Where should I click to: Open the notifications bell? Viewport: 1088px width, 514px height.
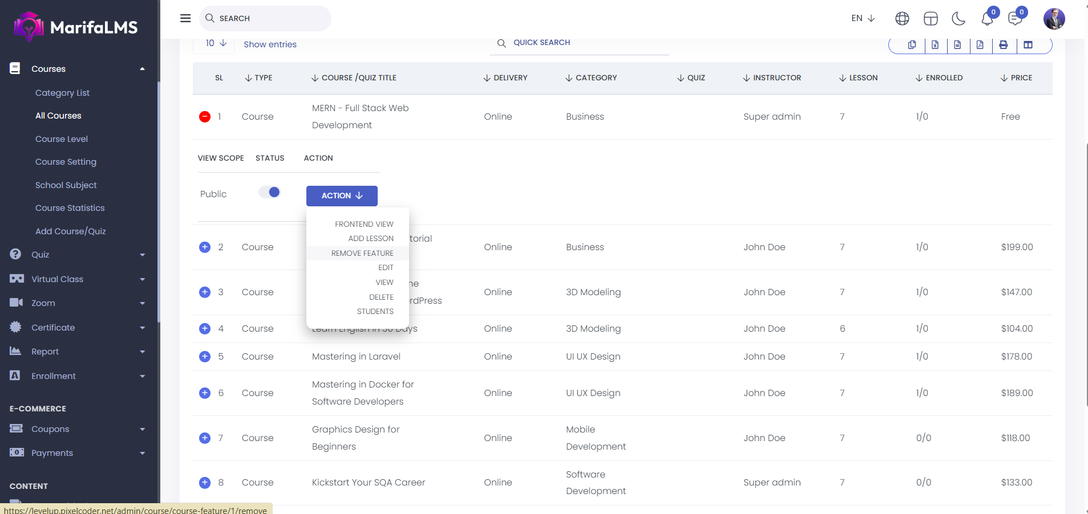click(x=987, y=19)
